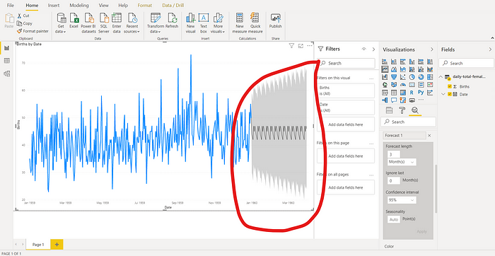Connect to SQL Server
The image size is (495, 256).
point(104,23)
